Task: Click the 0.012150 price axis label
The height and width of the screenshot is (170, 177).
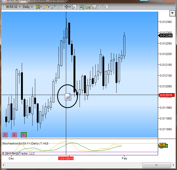Action: coord(166,65)
